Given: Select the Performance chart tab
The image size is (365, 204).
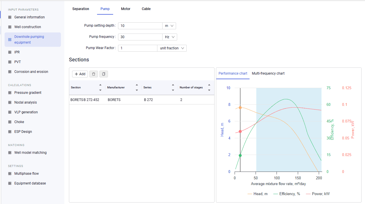Looking at the screenshot, I should pyautogui.click(x=233, y=73).
